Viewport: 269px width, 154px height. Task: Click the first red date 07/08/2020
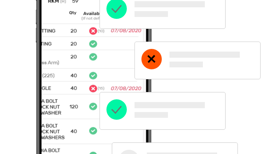[x=126, y=30]
